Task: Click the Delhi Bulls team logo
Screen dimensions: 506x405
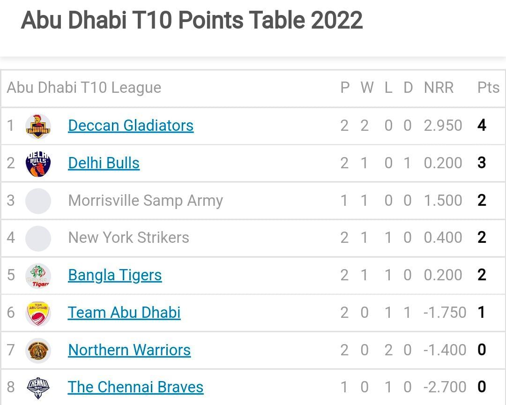Action: (38, 163)
